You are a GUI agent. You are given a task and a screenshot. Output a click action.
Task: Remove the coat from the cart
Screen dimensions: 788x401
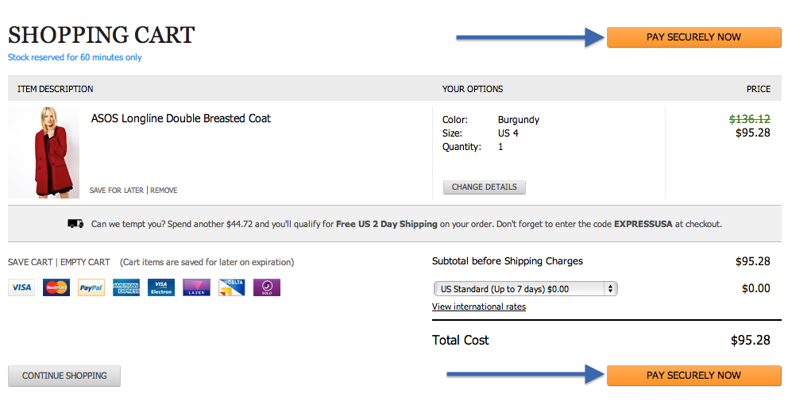tap(164, 191)
